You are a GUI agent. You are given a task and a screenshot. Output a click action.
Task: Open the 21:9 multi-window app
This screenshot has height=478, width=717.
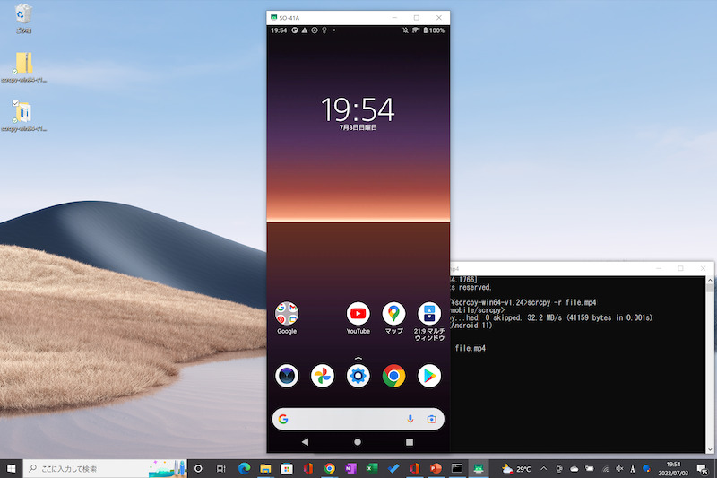click(x=429, y=314)
